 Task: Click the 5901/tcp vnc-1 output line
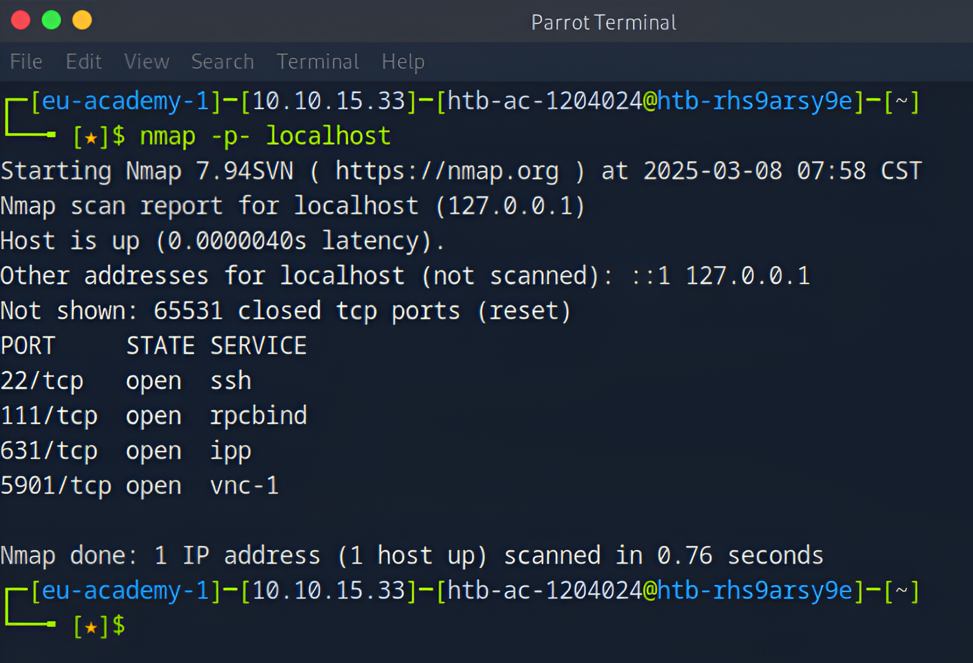click(x=140, y=486)
